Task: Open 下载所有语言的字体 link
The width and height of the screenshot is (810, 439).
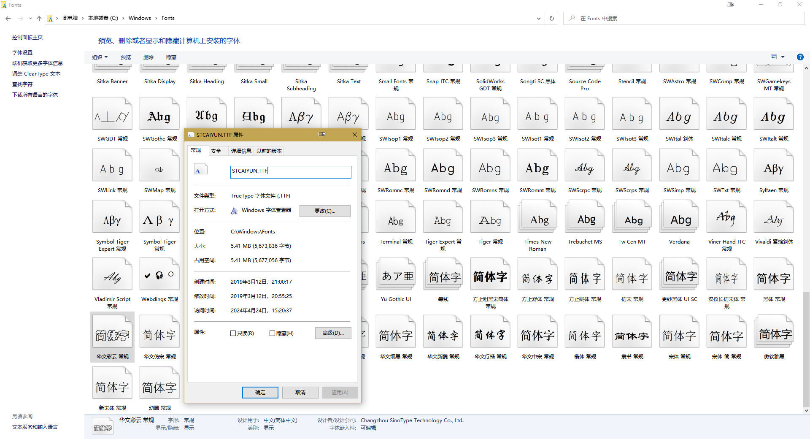Action: (35, 95)
